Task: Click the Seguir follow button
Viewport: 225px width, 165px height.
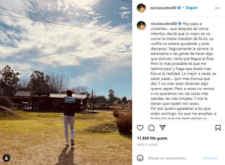Action: 191,8
